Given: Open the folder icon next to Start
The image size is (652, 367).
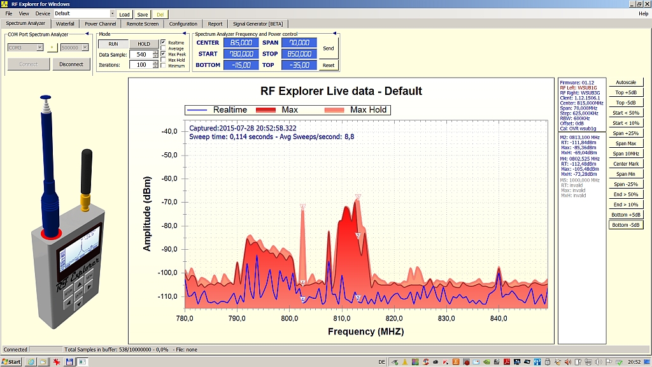Looking at the screenshot, I should [x=43, y=362].
